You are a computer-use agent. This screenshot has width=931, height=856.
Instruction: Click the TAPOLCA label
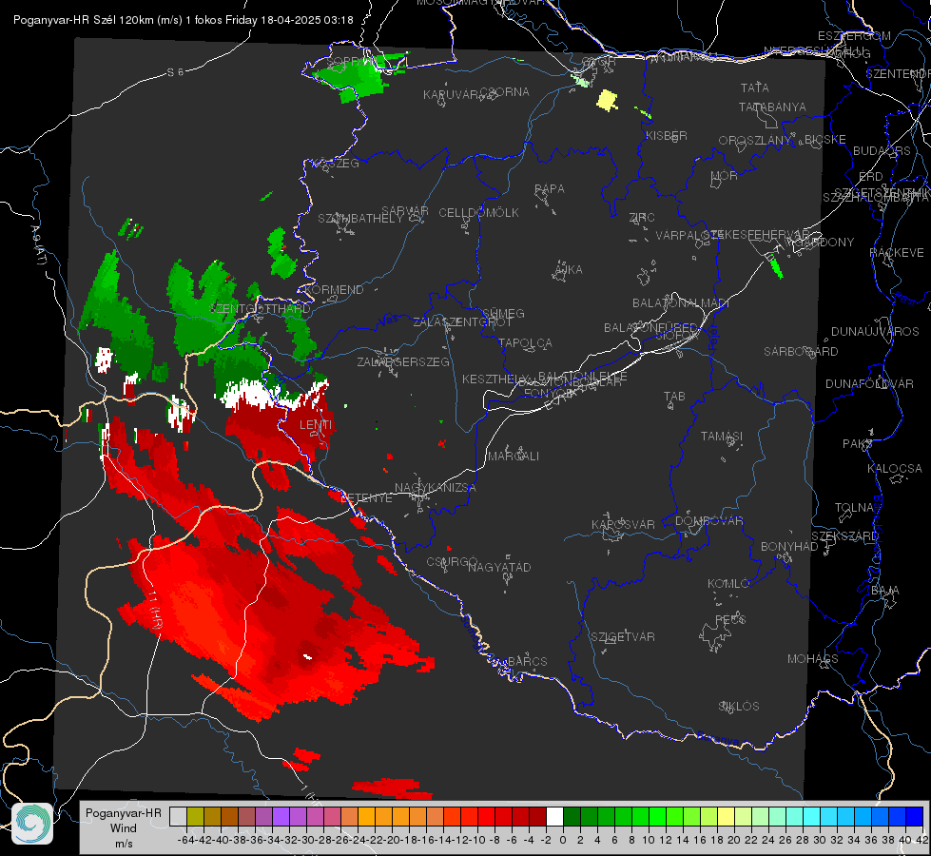point(526,342)
